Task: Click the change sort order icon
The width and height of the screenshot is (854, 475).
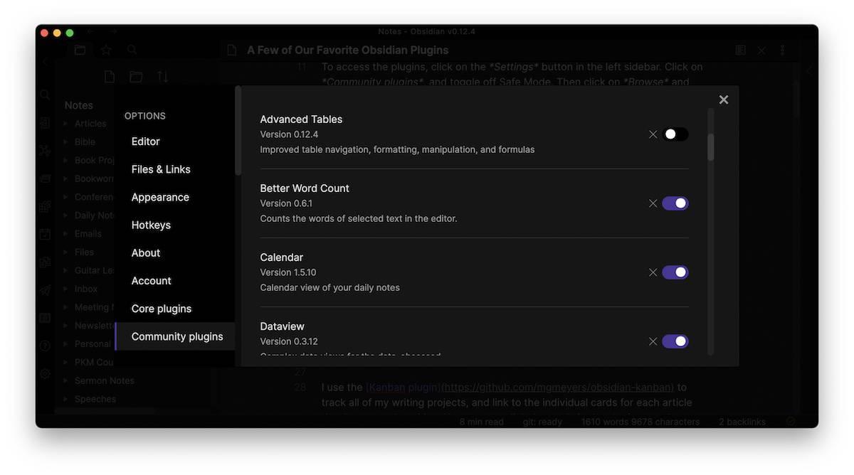Action: click(162, 77)
